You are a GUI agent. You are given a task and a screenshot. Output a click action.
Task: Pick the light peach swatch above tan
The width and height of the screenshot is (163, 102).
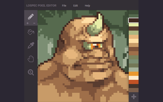point(134,41)
